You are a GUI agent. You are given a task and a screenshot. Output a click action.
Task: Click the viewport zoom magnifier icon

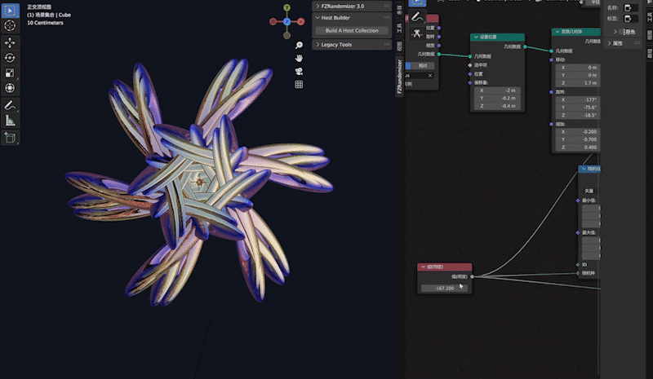300,46
